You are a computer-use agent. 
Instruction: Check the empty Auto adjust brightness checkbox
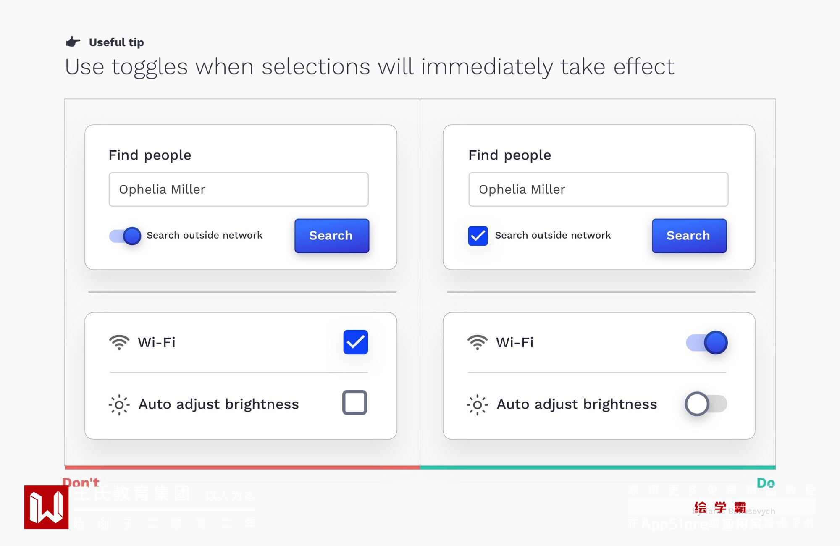point(355,403)
